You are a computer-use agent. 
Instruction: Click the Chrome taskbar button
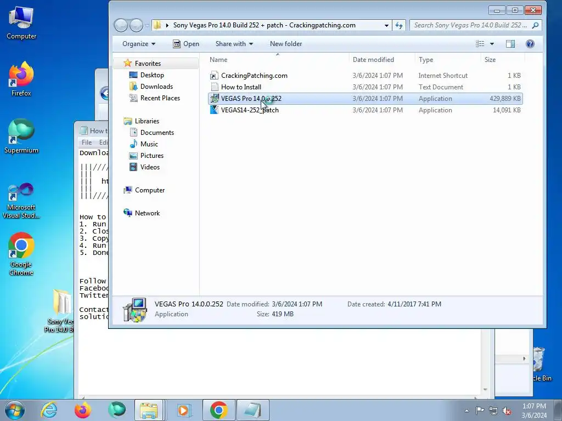218,410
